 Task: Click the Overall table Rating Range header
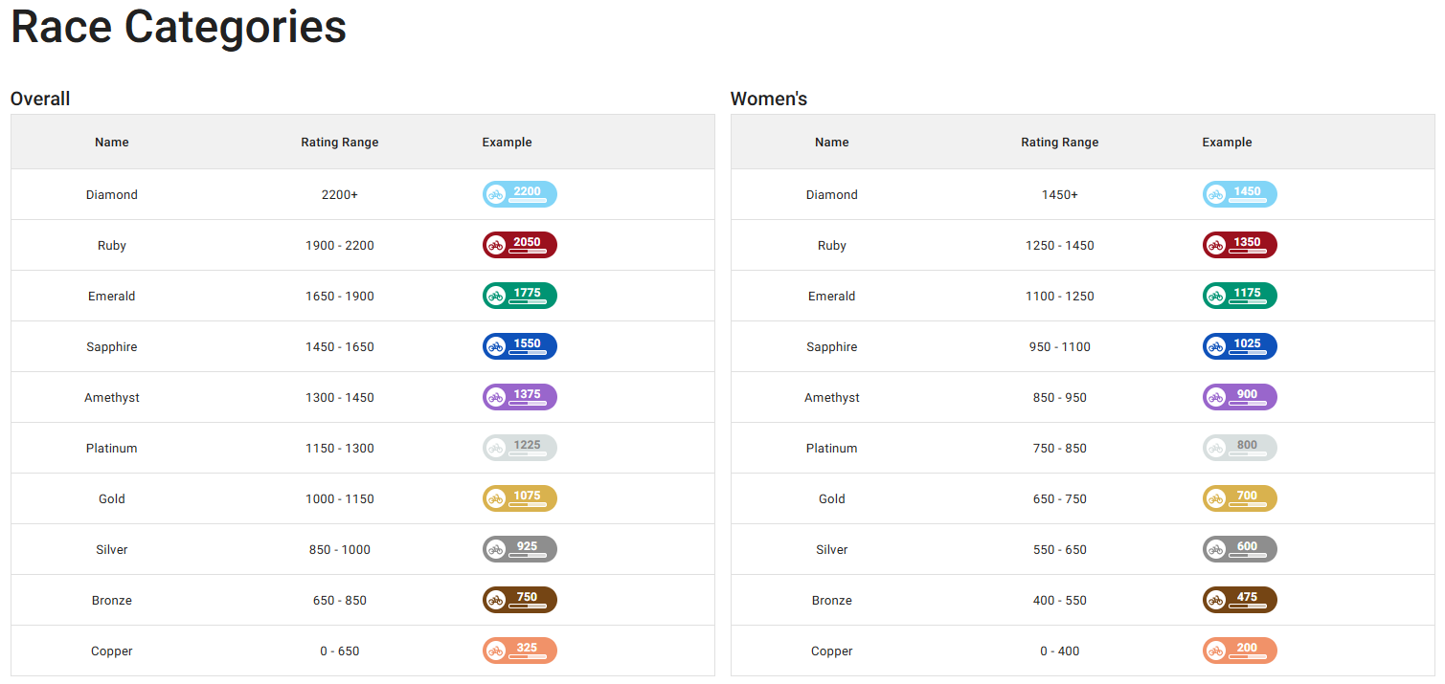pyautogui.click(x=340, y=143)
